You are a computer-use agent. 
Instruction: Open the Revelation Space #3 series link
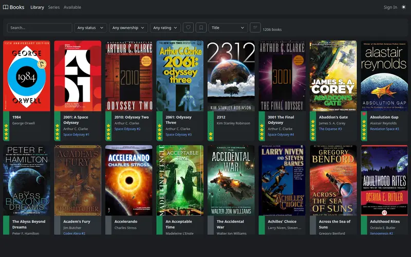click(384, 129)
